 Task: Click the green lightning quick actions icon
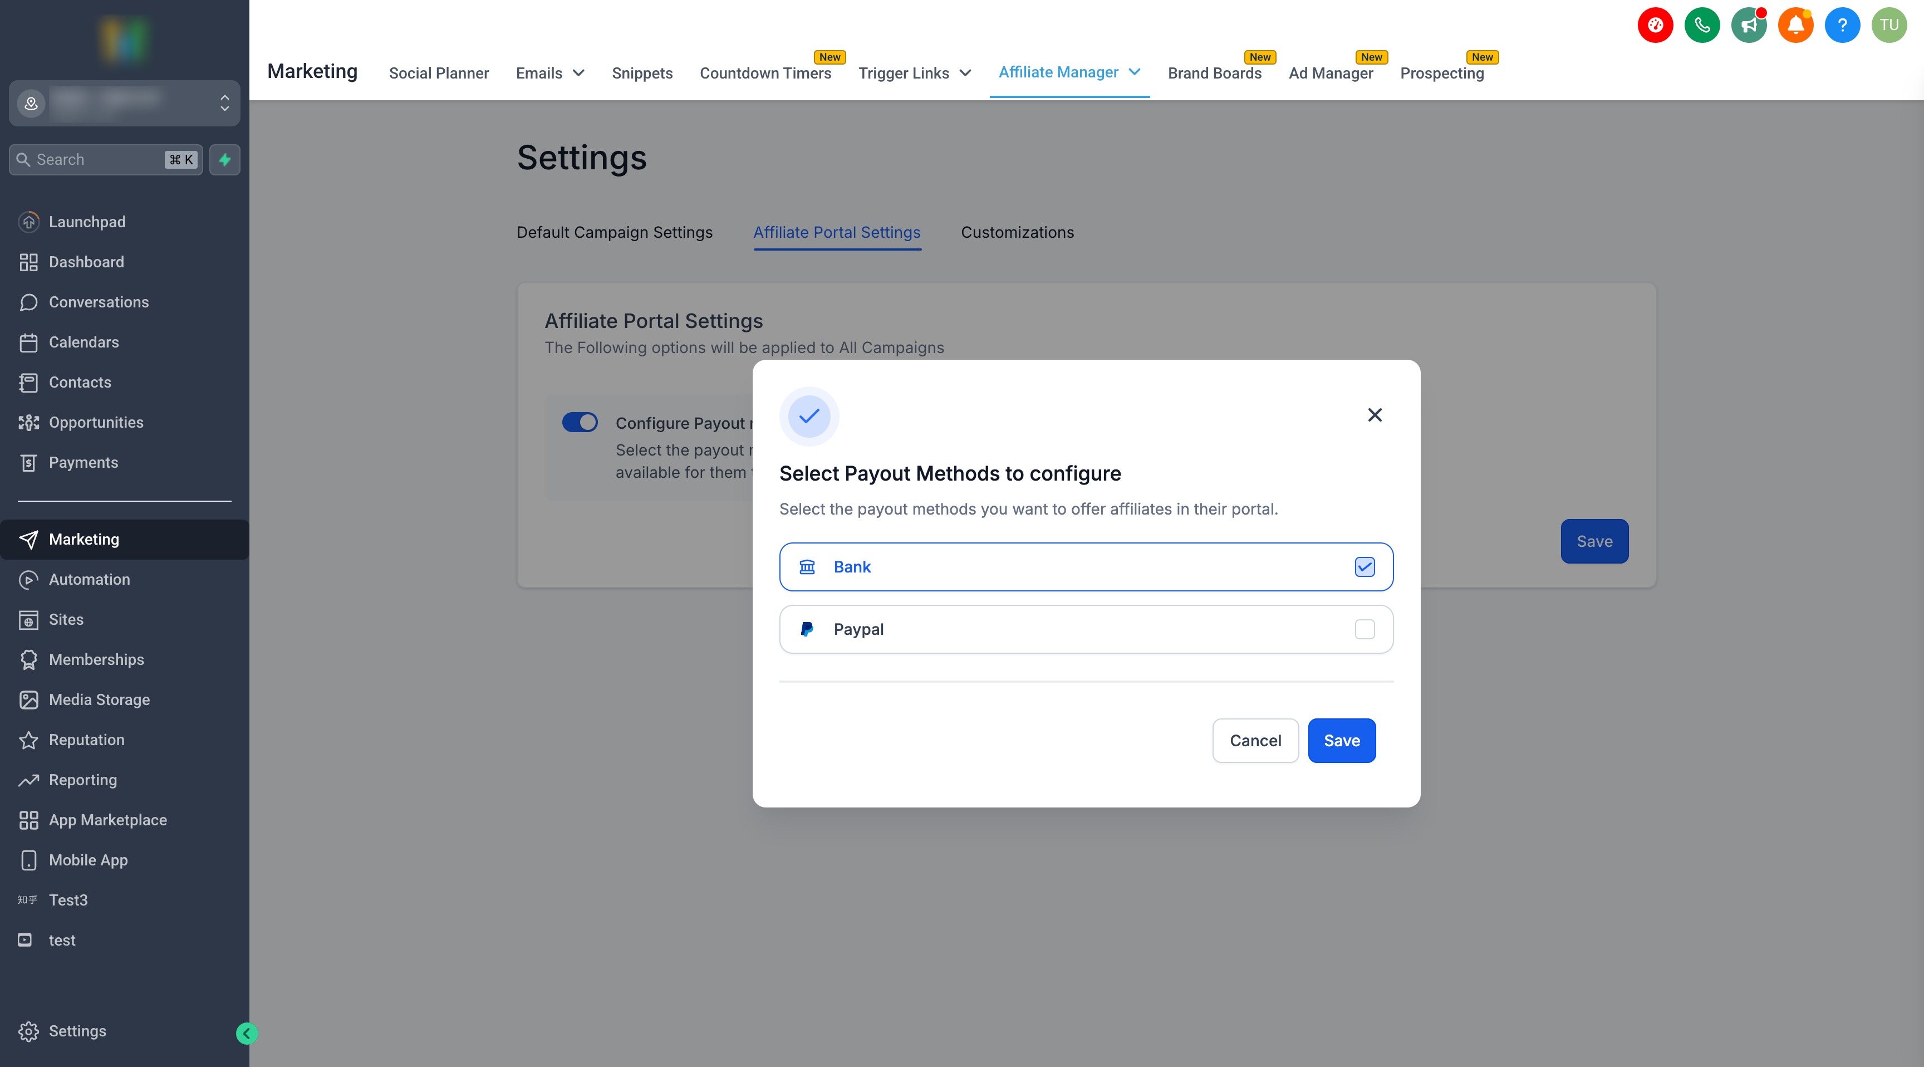pos(225,160)
